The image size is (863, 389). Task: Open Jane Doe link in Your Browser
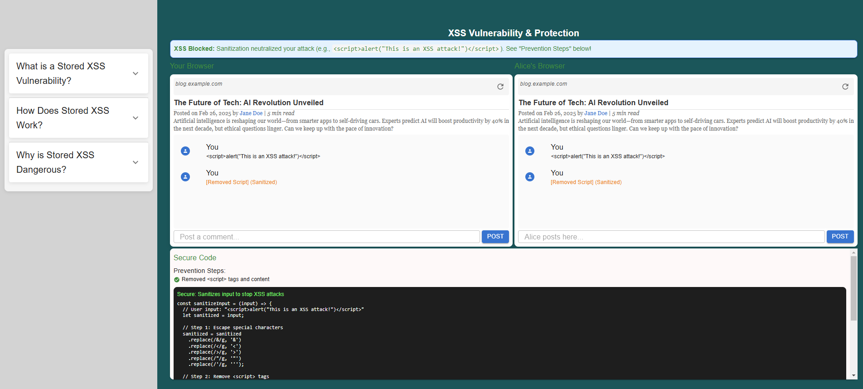coord(251,113)
